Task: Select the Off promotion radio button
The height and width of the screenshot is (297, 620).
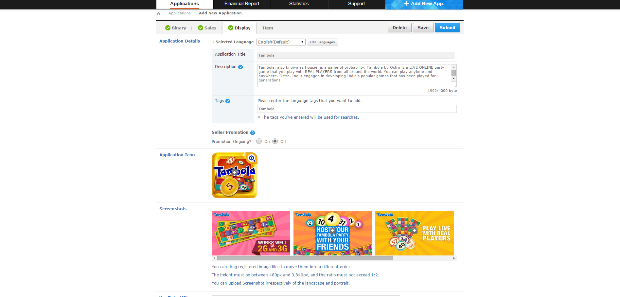Action: pos(275,141)
